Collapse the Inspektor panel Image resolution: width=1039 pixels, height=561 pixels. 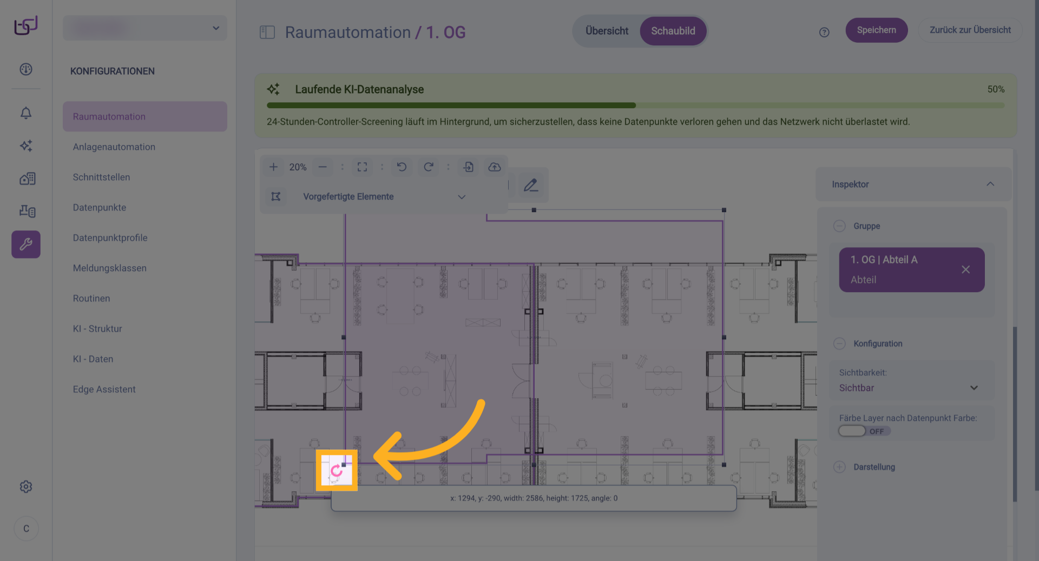click(990, 184)
